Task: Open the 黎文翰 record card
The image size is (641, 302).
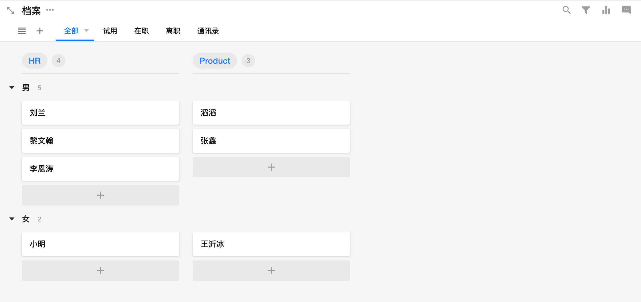Action: point(100,141)
